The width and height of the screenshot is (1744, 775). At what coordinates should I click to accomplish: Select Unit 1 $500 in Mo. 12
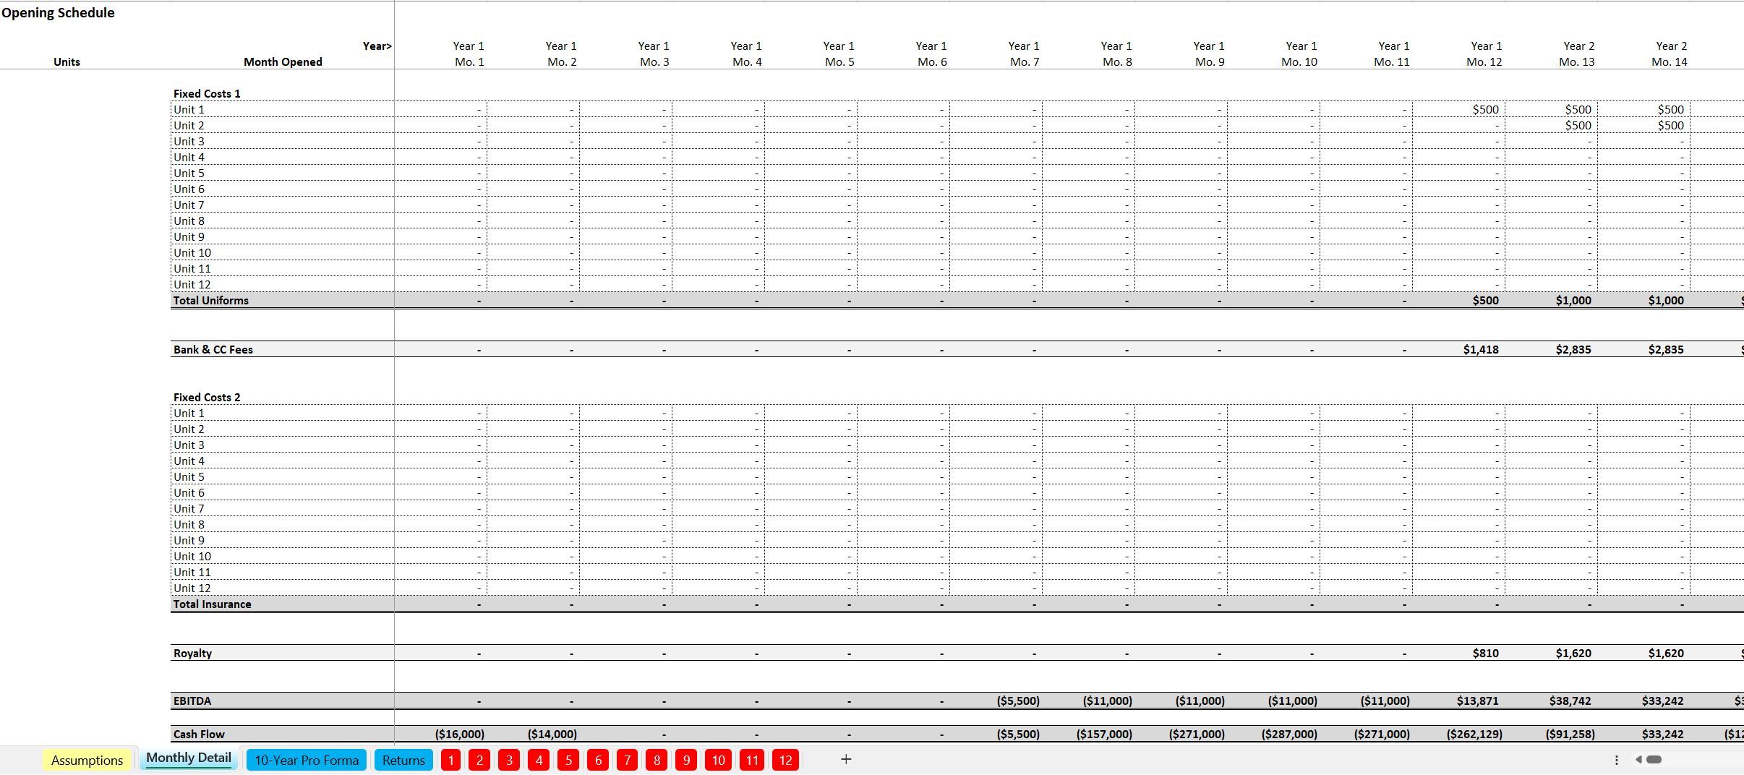pyautogui.click(x=1486, y=109)
